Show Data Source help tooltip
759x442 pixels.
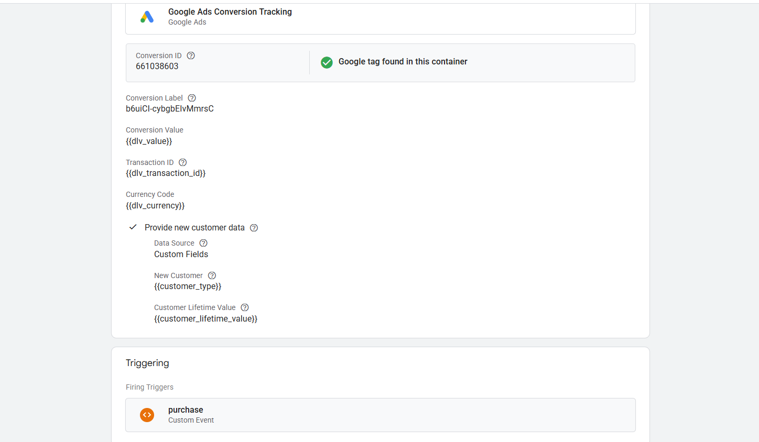[x=203, y=243]
